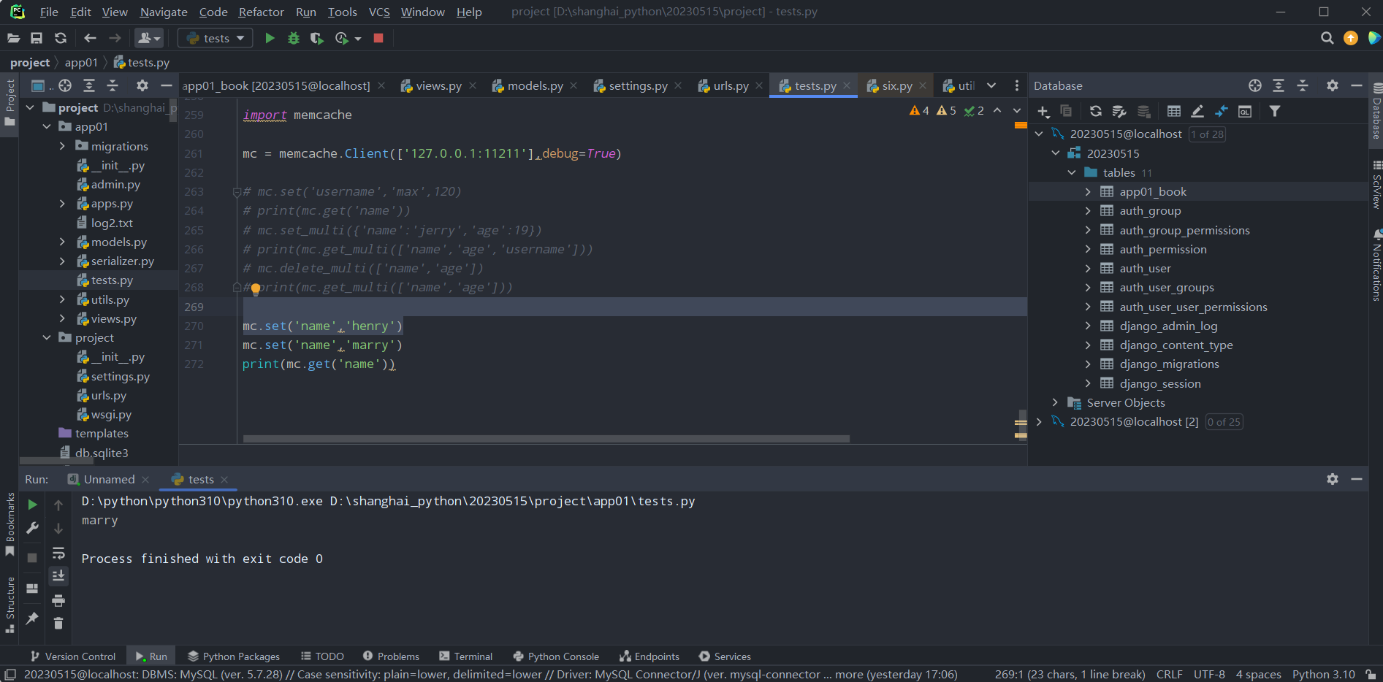
Task: Filter database objects with funnel icon
Action: point(1275,111)
